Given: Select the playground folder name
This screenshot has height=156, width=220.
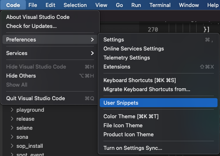Looking at the screenshot, I should (30, 110).
